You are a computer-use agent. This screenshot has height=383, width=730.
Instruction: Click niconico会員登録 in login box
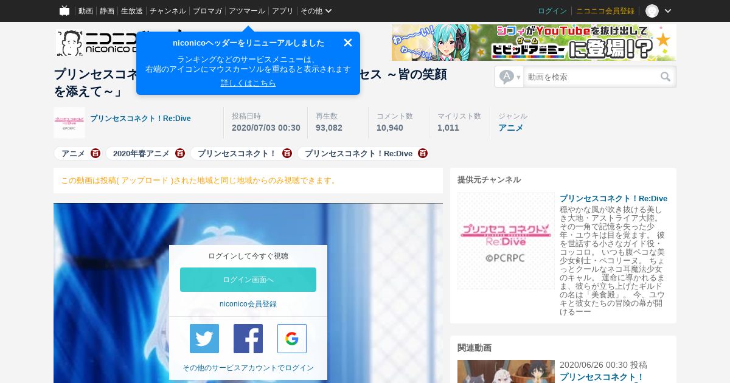[x=248, y=304]
